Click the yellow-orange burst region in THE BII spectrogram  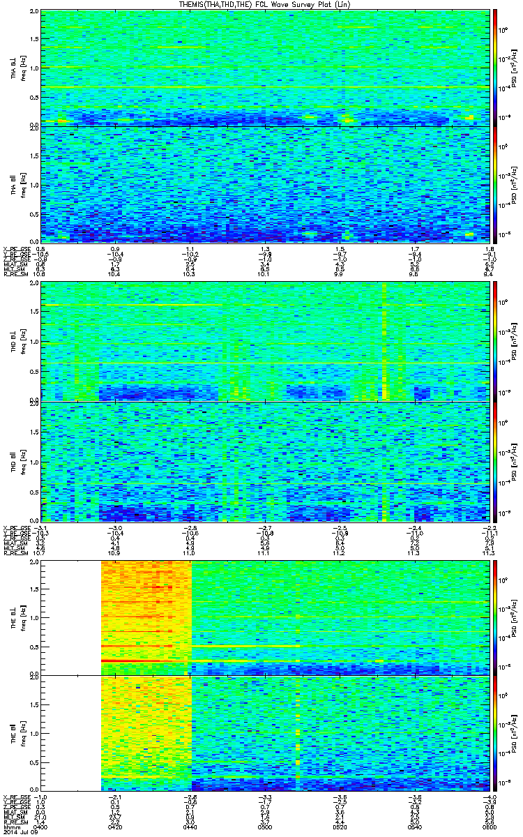[x=146, y=732]
